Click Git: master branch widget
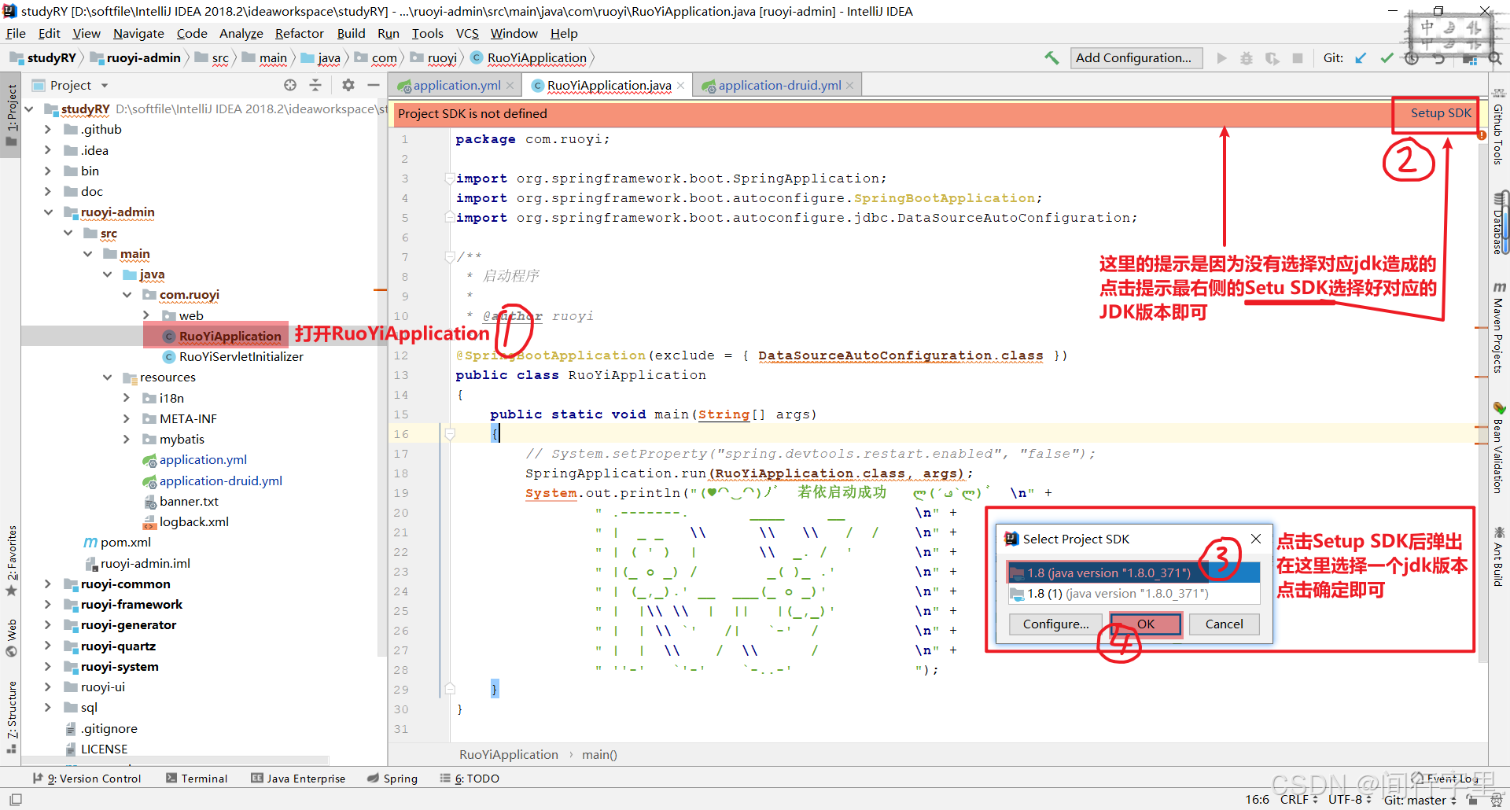Image resolution: width=1510 pixels, height=810 pixels. pos(1420,800)
